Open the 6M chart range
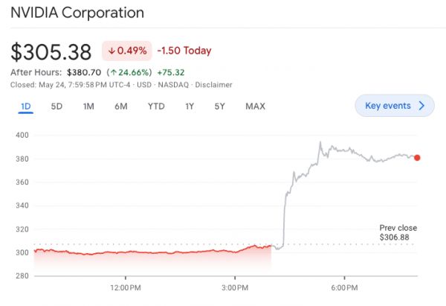 point(121,106)
